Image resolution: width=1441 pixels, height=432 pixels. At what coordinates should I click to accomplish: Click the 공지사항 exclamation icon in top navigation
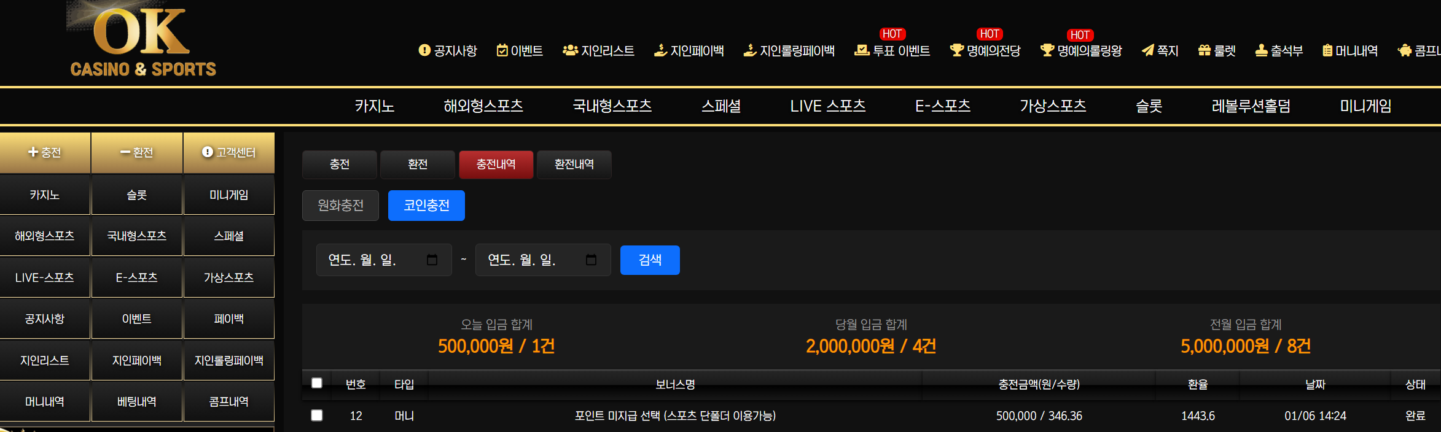pos(424,50)
